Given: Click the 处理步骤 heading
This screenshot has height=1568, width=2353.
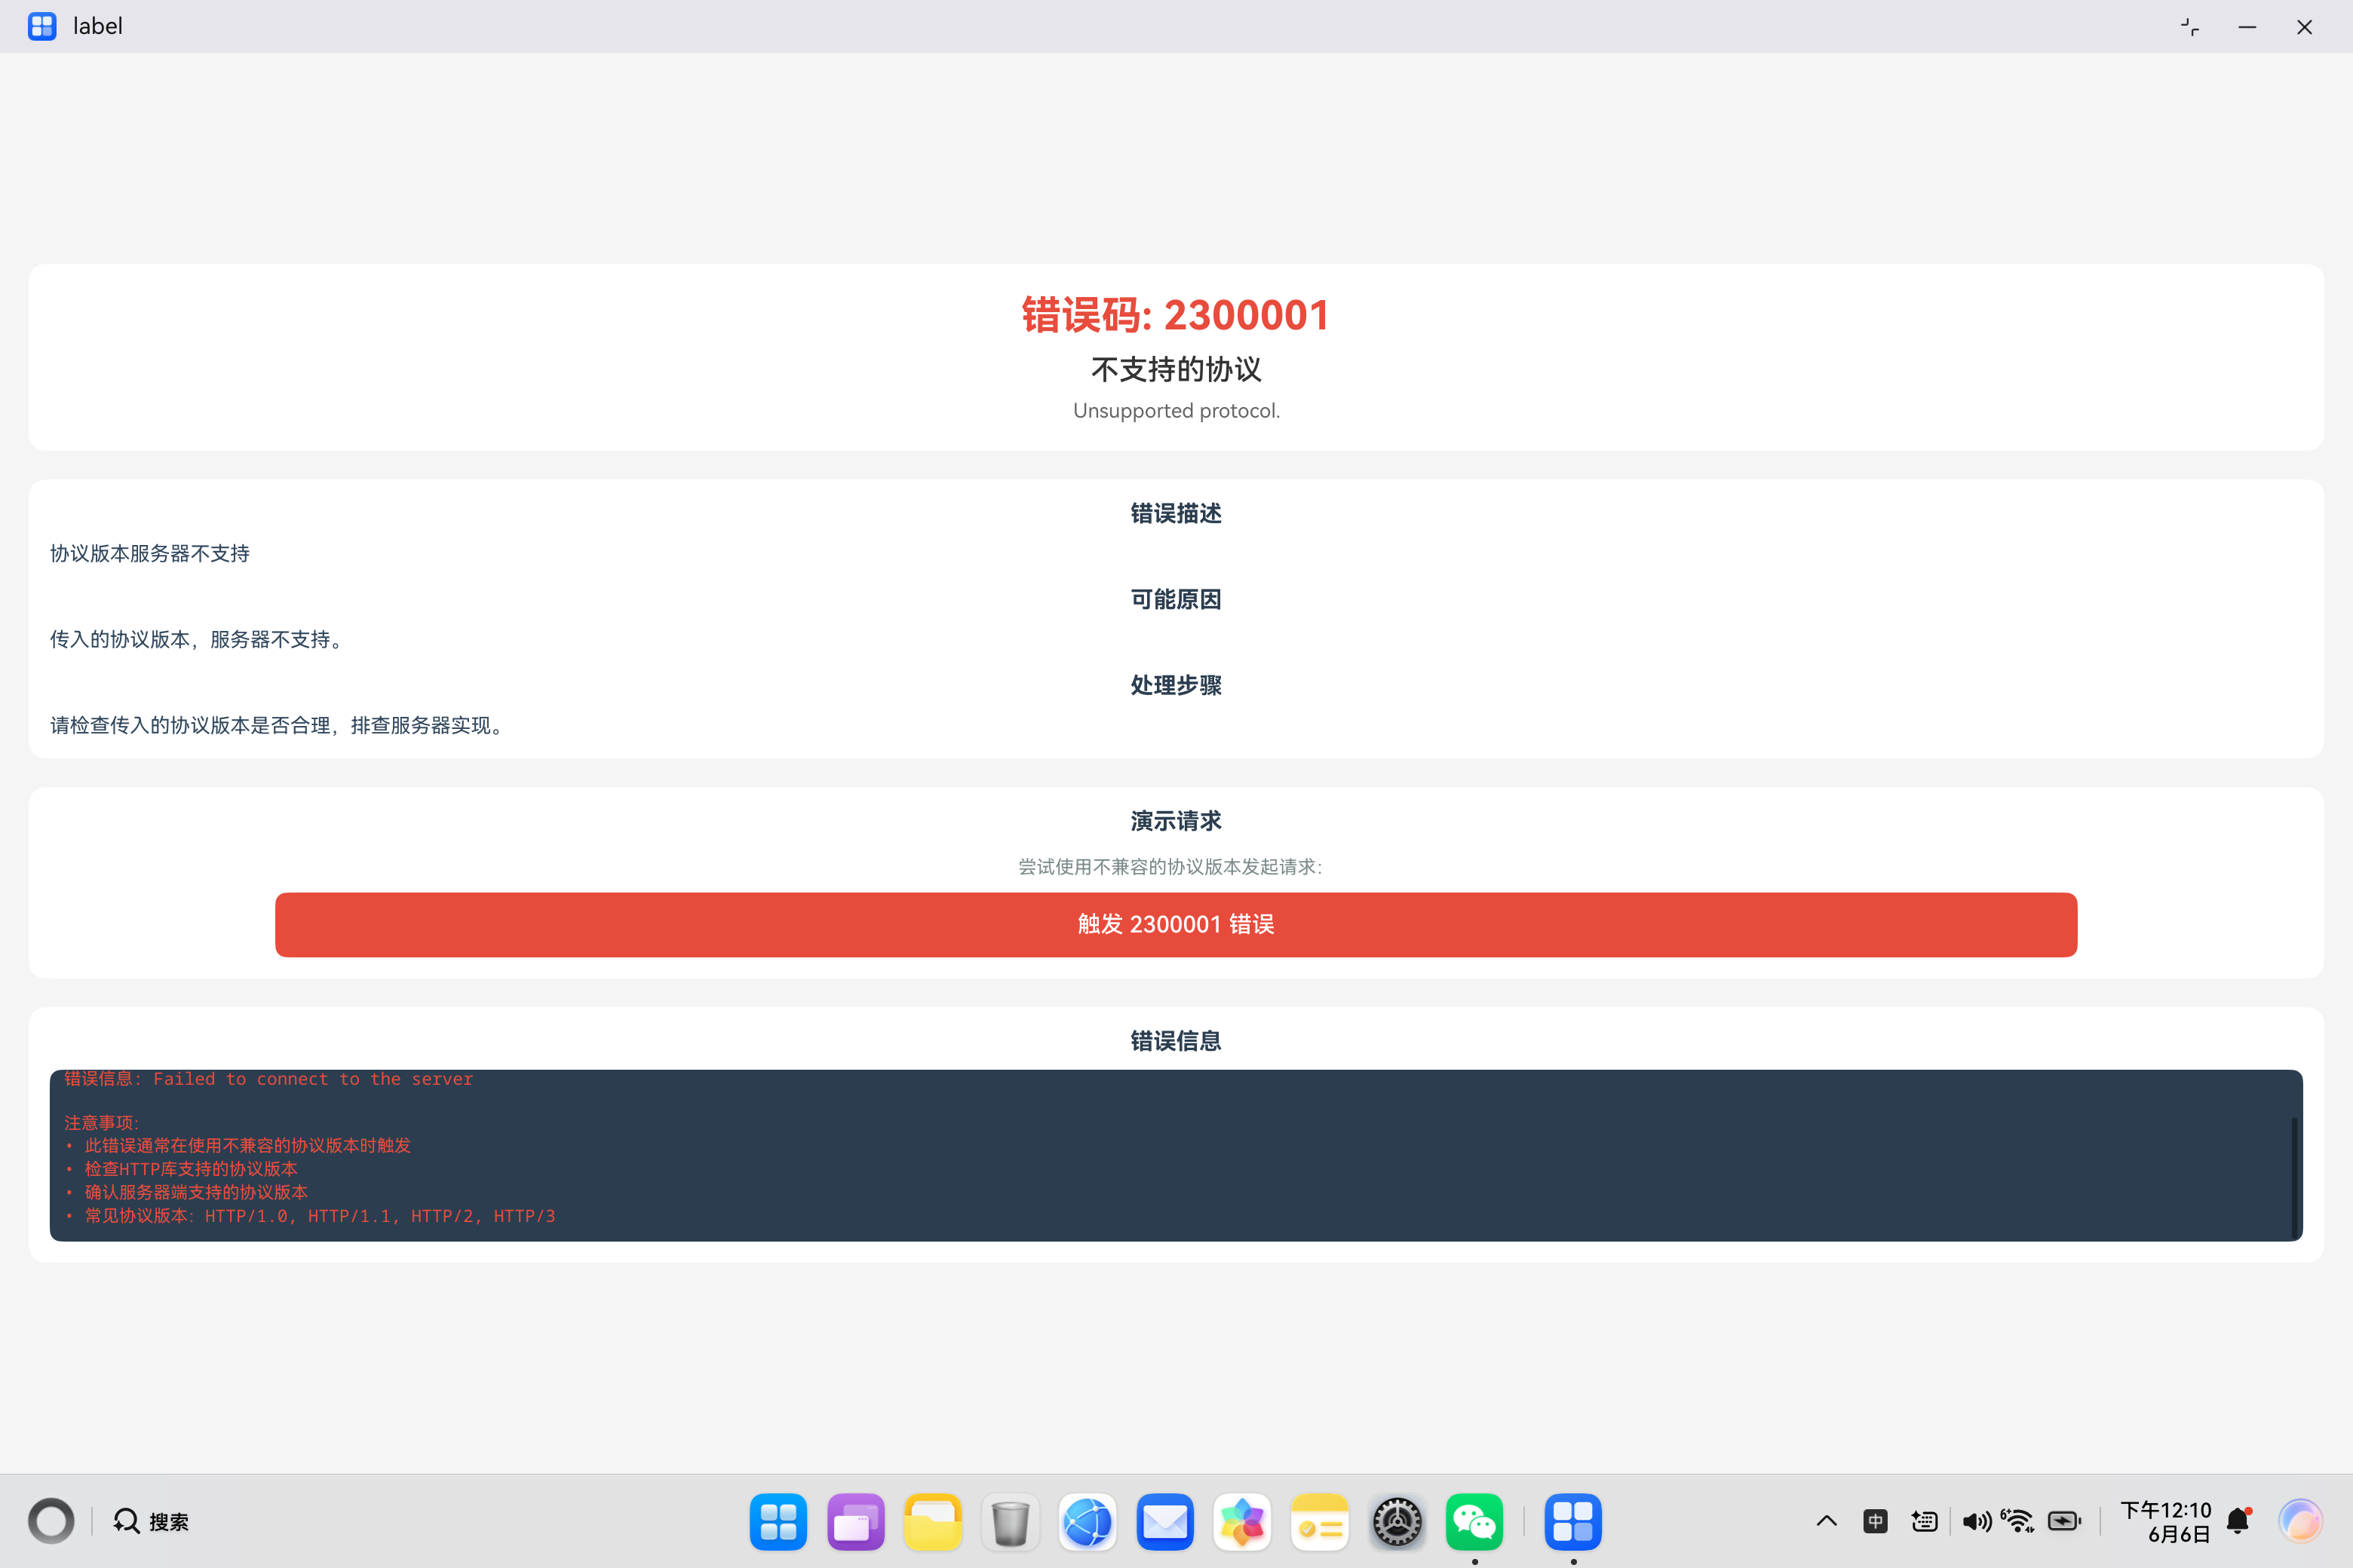Looking at the screenshot, I should (1176, 685).
